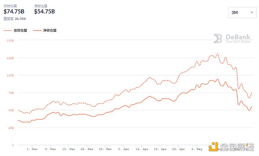Screen dimensions: 259x156
Task: Click the dashed line legend swatch
Action: (x=8, y=30)
